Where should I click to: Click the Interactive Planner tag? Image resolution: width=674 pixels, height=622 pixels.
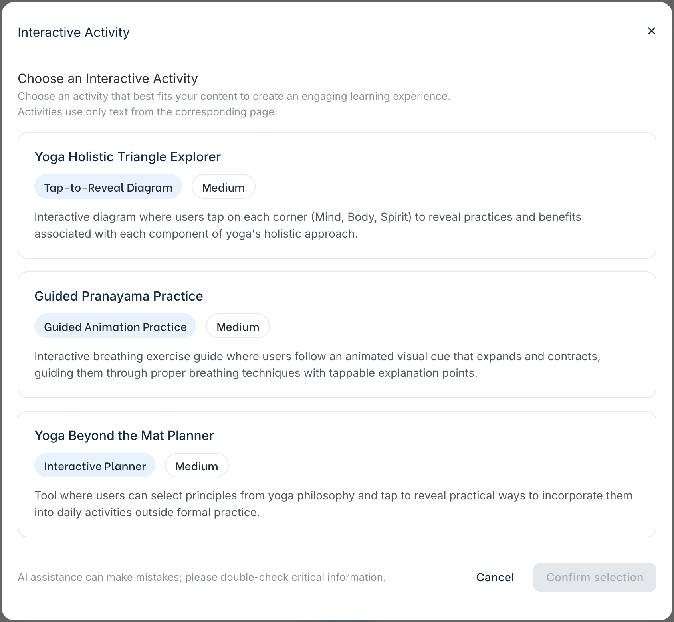click(95, 466)
